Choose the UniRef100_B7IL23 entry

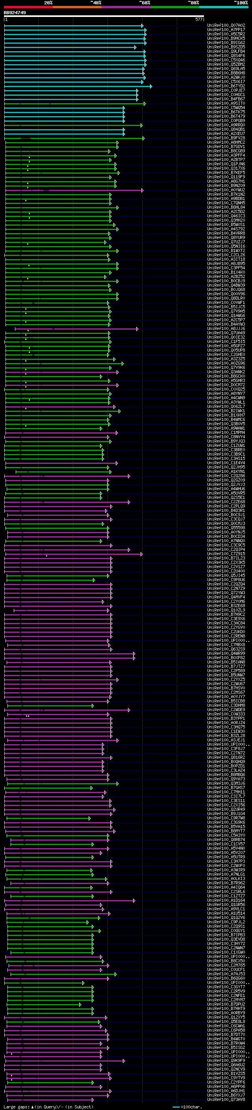[x=226, y=558]
